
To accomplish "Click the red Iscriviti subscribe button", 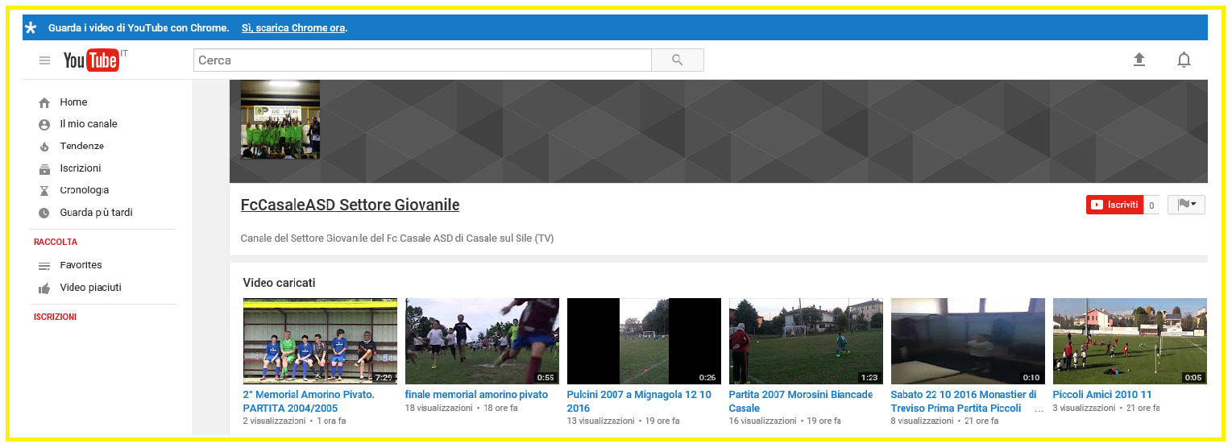I will [1114, 205].
